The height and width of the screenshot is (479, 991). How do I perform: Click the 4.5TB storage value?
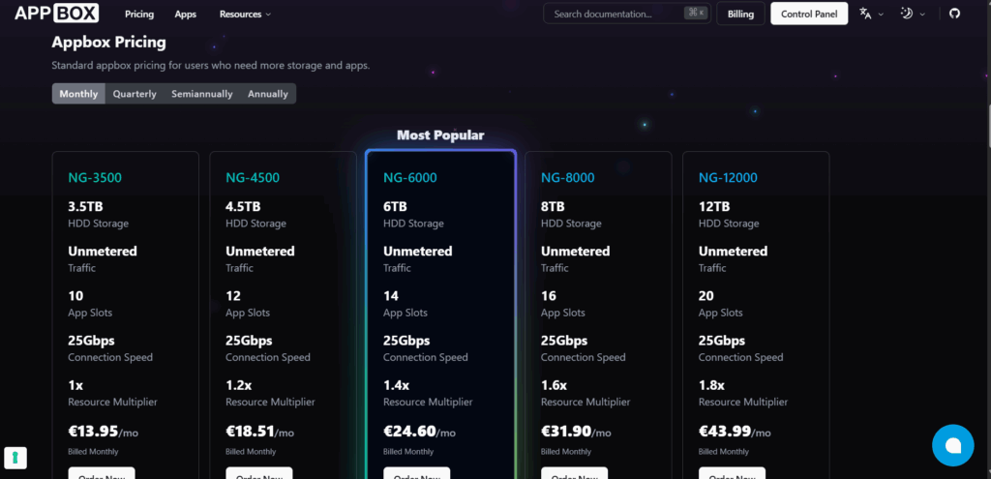pyautogui.click(x=243, y=207)
